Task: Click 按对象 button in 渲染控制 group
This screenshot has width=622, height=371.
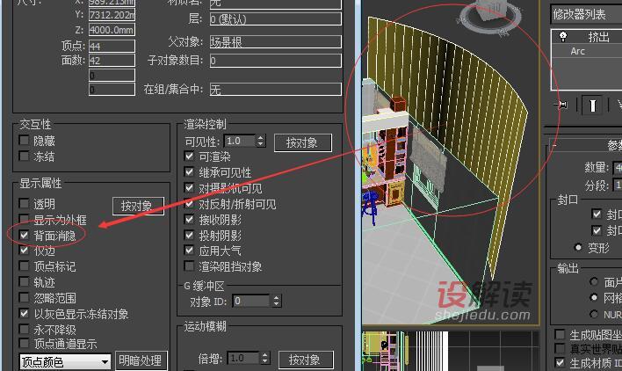Action: coord(303,142)
